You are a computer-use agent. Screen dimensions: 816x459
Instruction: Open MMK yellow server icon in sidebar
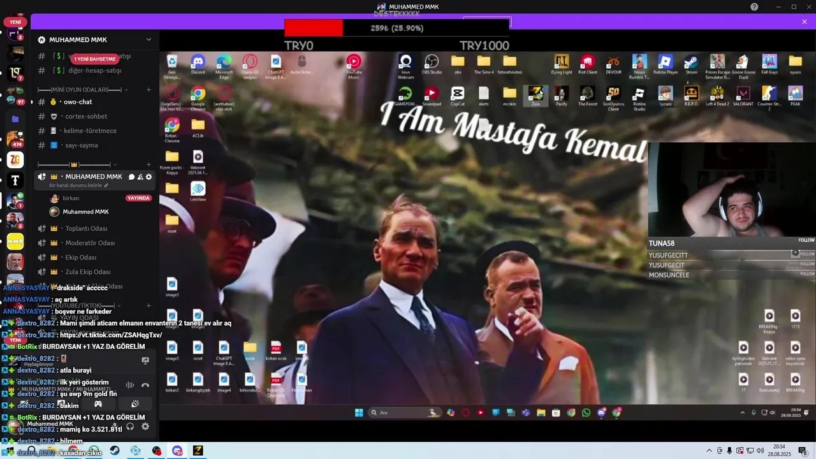pyautogui.click(x=15, y=242)
